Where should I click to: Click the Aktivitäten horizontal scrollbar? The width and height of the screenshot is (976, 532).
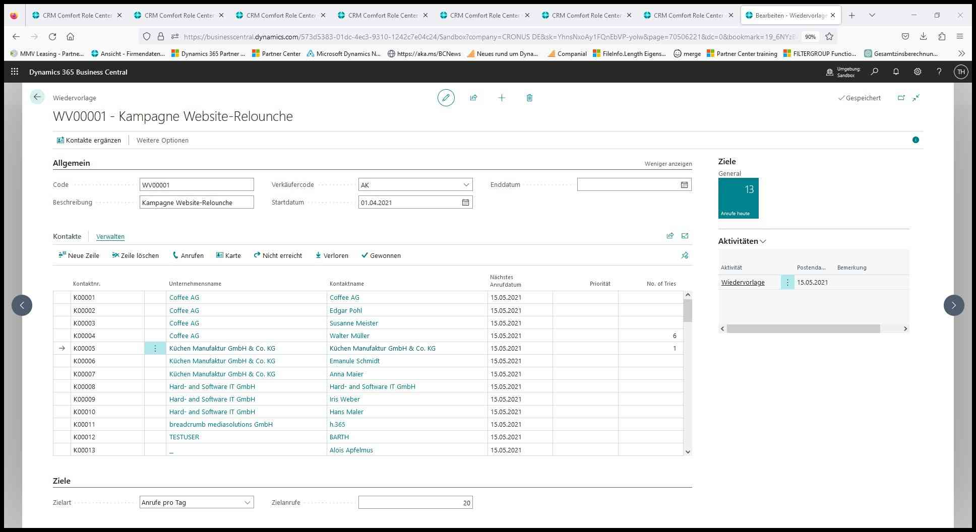coord(803,328)
